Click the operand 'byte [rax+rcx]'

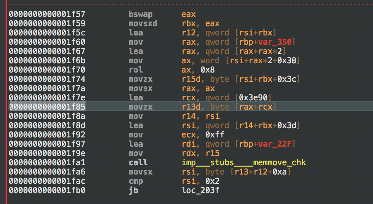243,107
